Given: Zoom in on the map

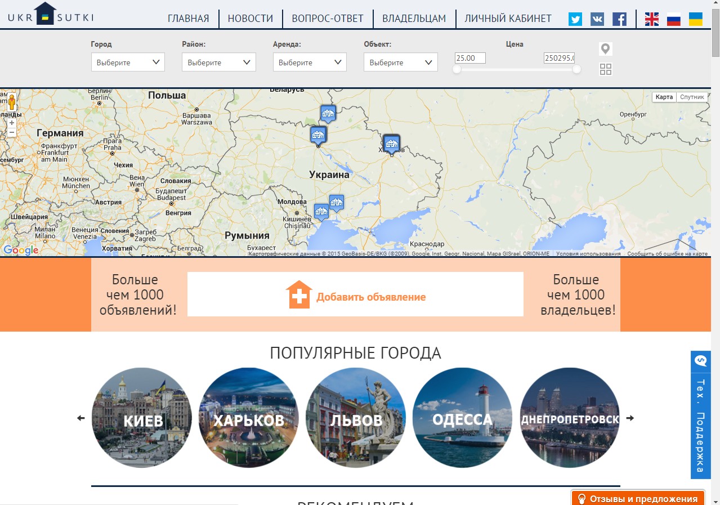Looking at the screenshot, I should (12, 122).
